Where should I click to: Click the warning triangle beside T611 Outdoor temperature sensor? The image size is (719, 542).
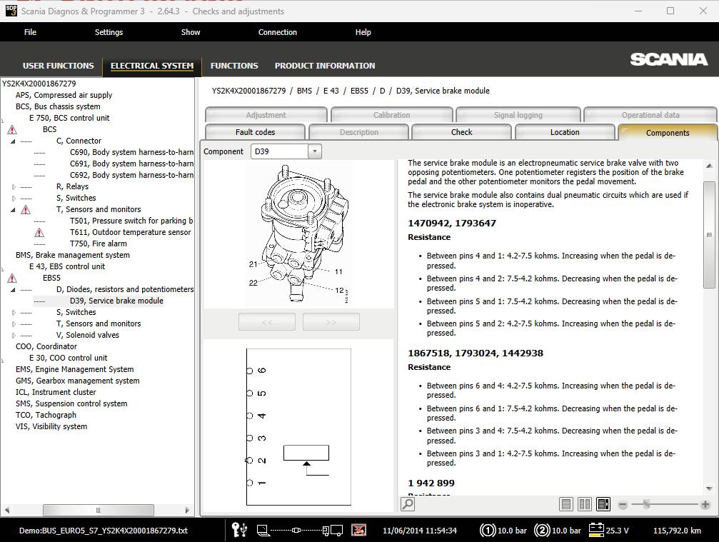(39, 233)
